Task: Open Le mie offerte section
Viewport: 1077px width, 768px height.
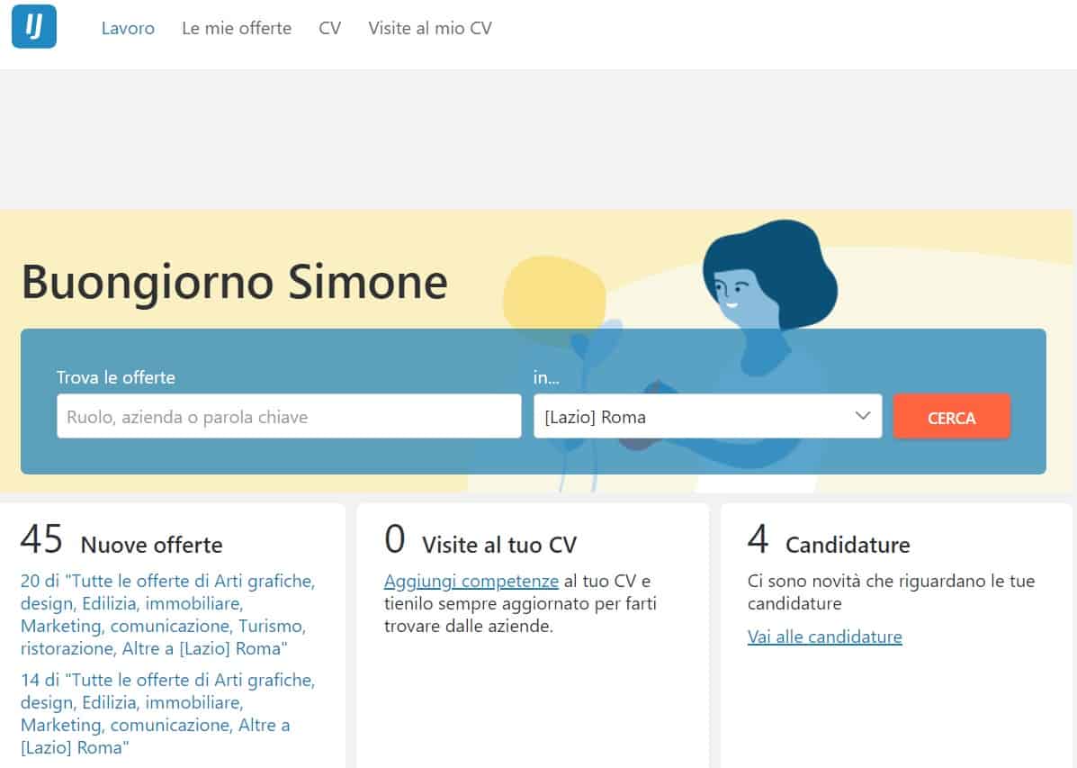Action: (236, 28)
